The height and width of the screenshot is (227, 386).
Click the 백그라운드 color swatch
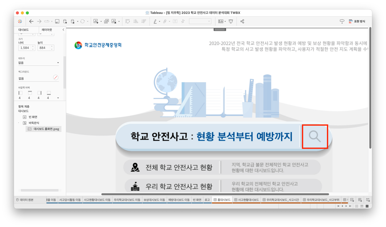[x=55, y=78]
